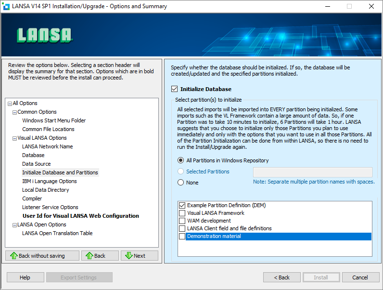The height and width of the screenshot is (290, 383).
Task: Click the LANSA installer icon in title bar
Action: tap(6, 6)
